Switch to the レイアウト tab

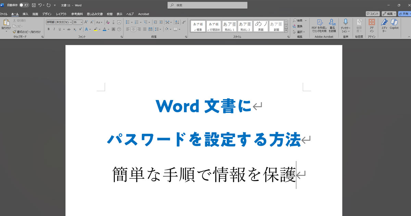61,14
